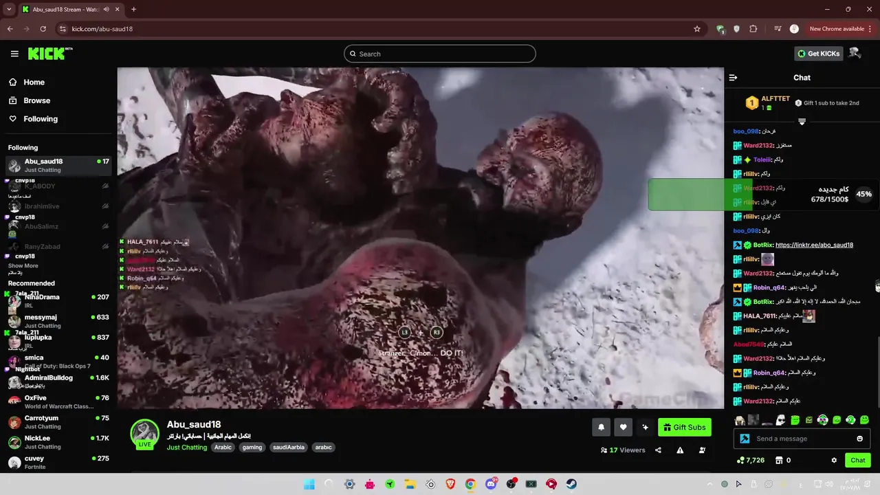Click the Gift Subs button
Image resolution: width=880 pixels, height=495 pixels.
[x=685, y=427]
